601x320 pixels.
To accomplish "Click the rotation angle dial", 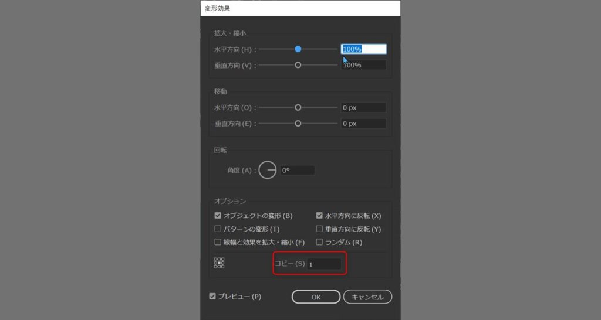I will click(268, 171).
